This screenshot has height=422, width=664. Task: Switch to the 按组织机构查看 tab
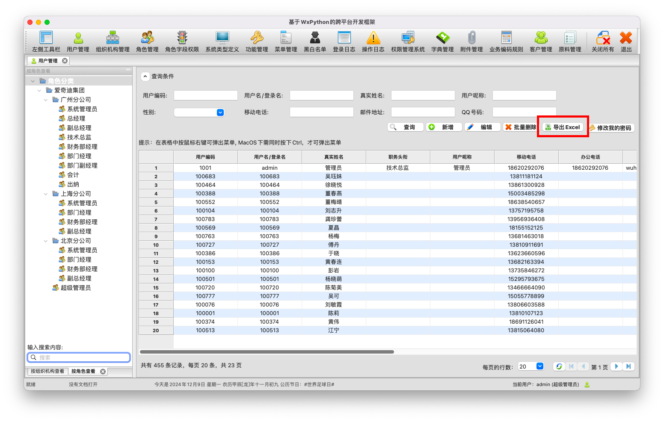coord(47,371)
